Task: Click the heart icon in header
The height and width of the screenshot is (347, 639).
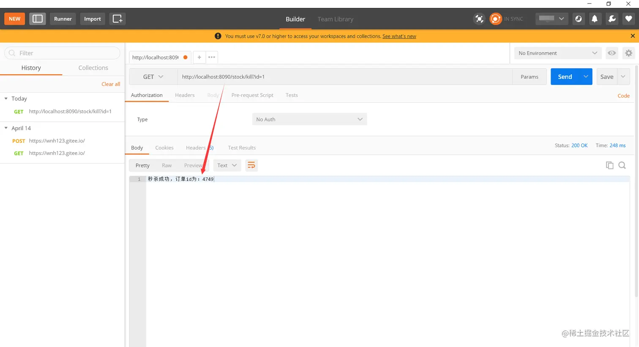Action: [628, 19]
